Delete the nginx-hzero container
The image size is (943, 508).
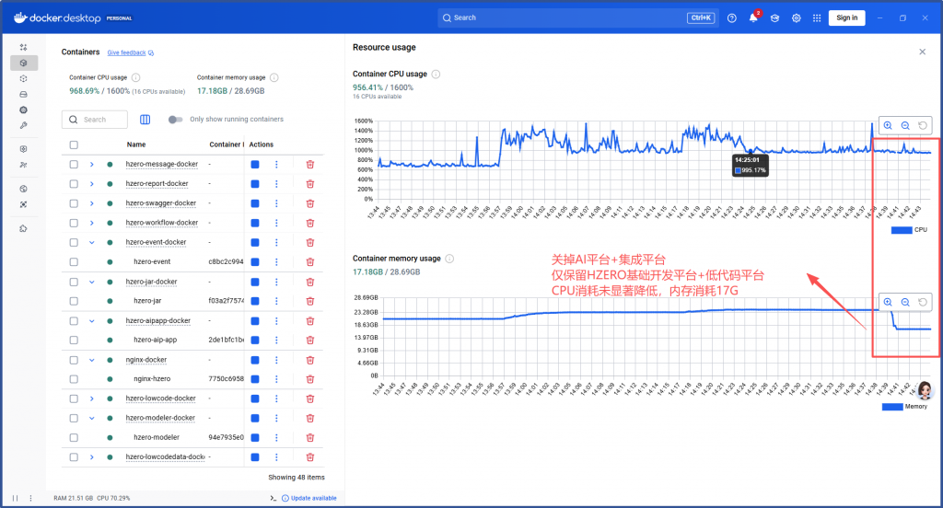(x=309, y=378)
